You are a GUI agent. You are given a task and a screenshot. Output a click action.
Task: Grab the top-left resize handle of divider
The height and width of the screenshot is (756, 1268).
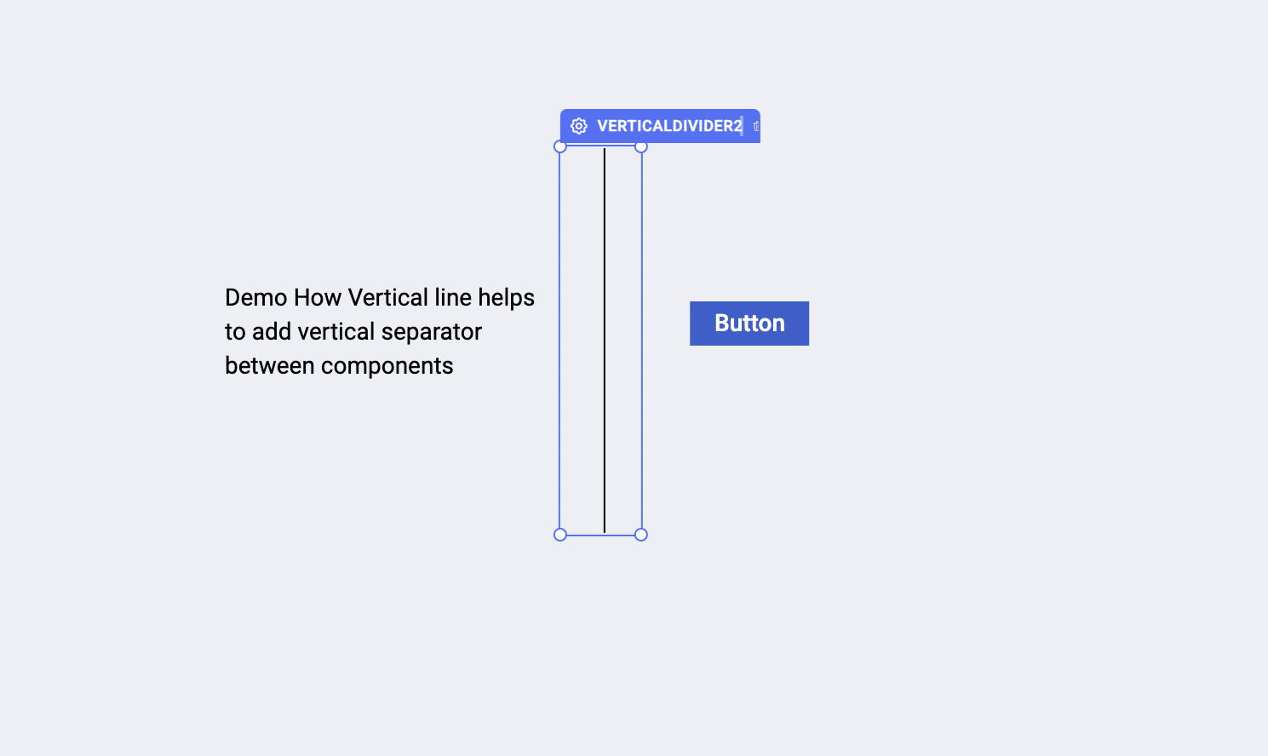[560, 146]
